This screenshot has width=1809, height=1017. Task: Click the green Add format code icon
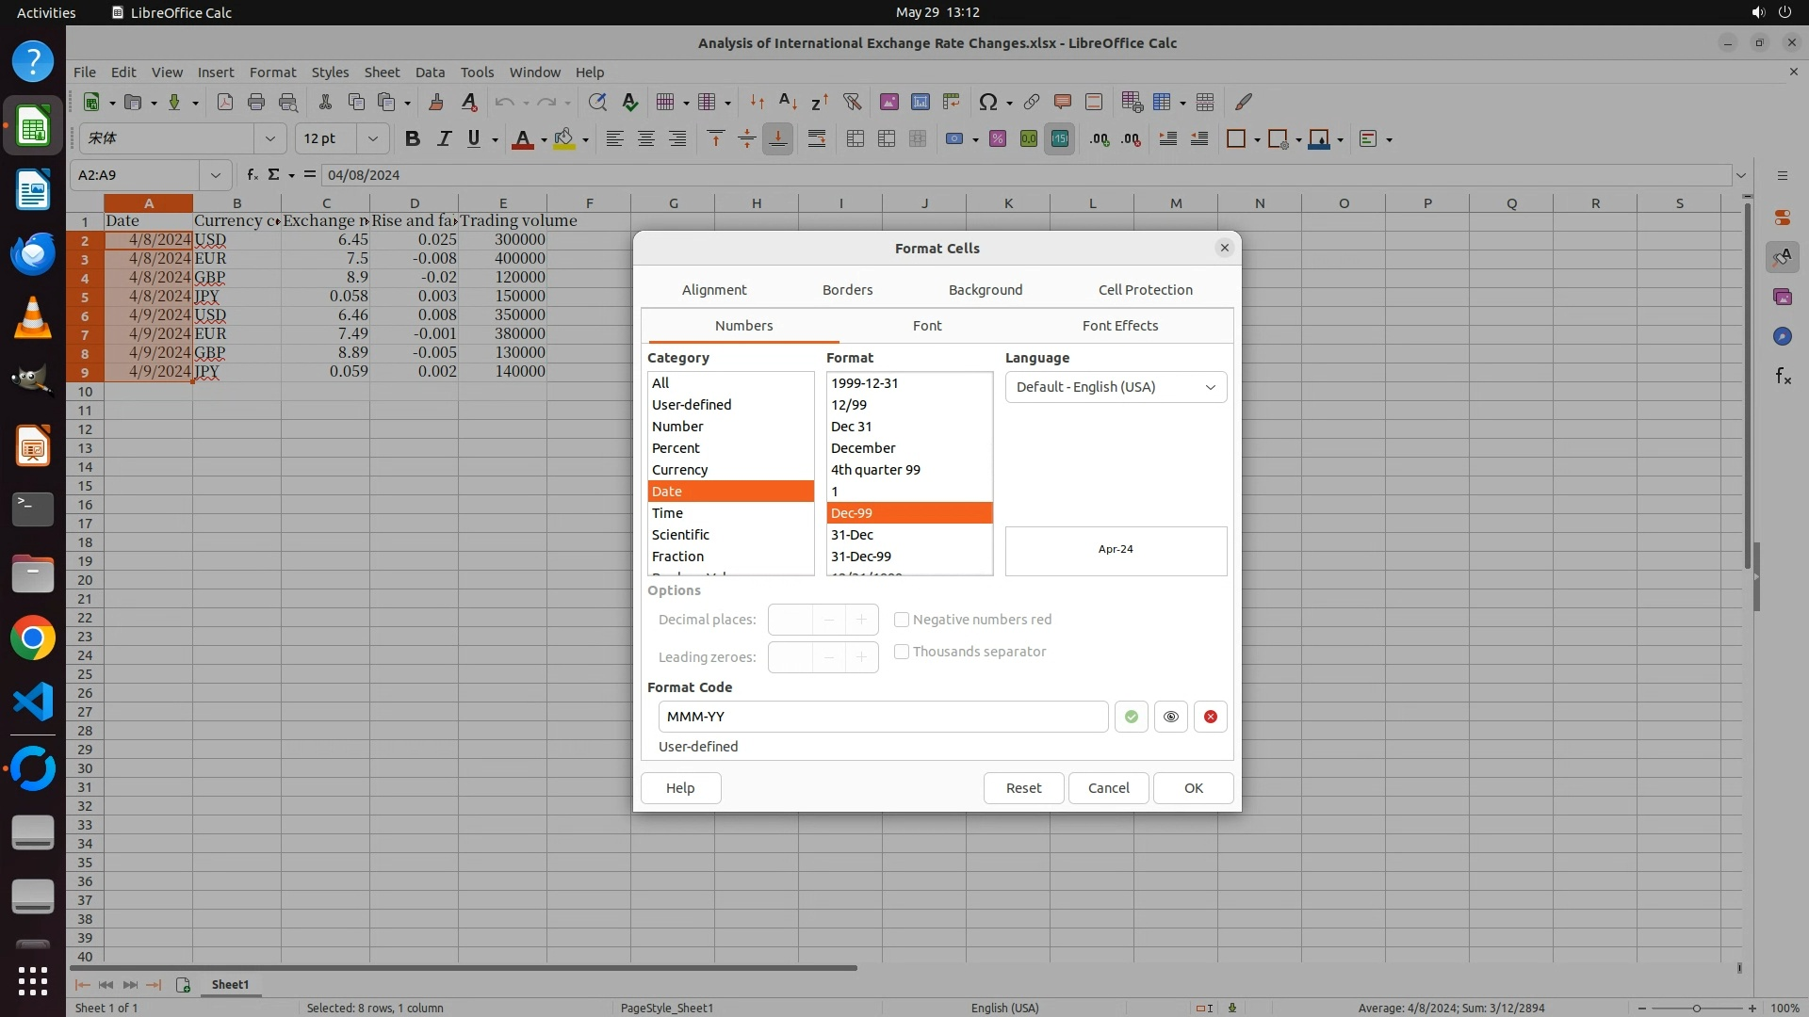(1131, 717)
